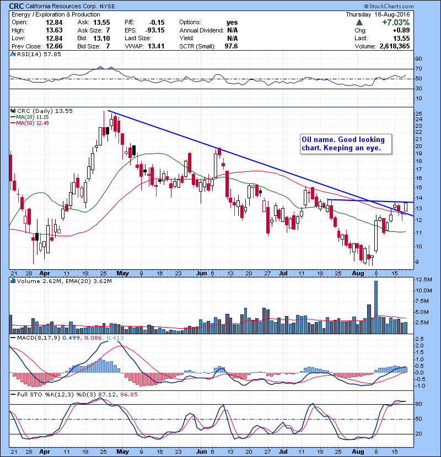Image resolution: width=441 pixels, height=457 pixels.
Task: Click the NYSE exchange label
Action: (107, 7)
